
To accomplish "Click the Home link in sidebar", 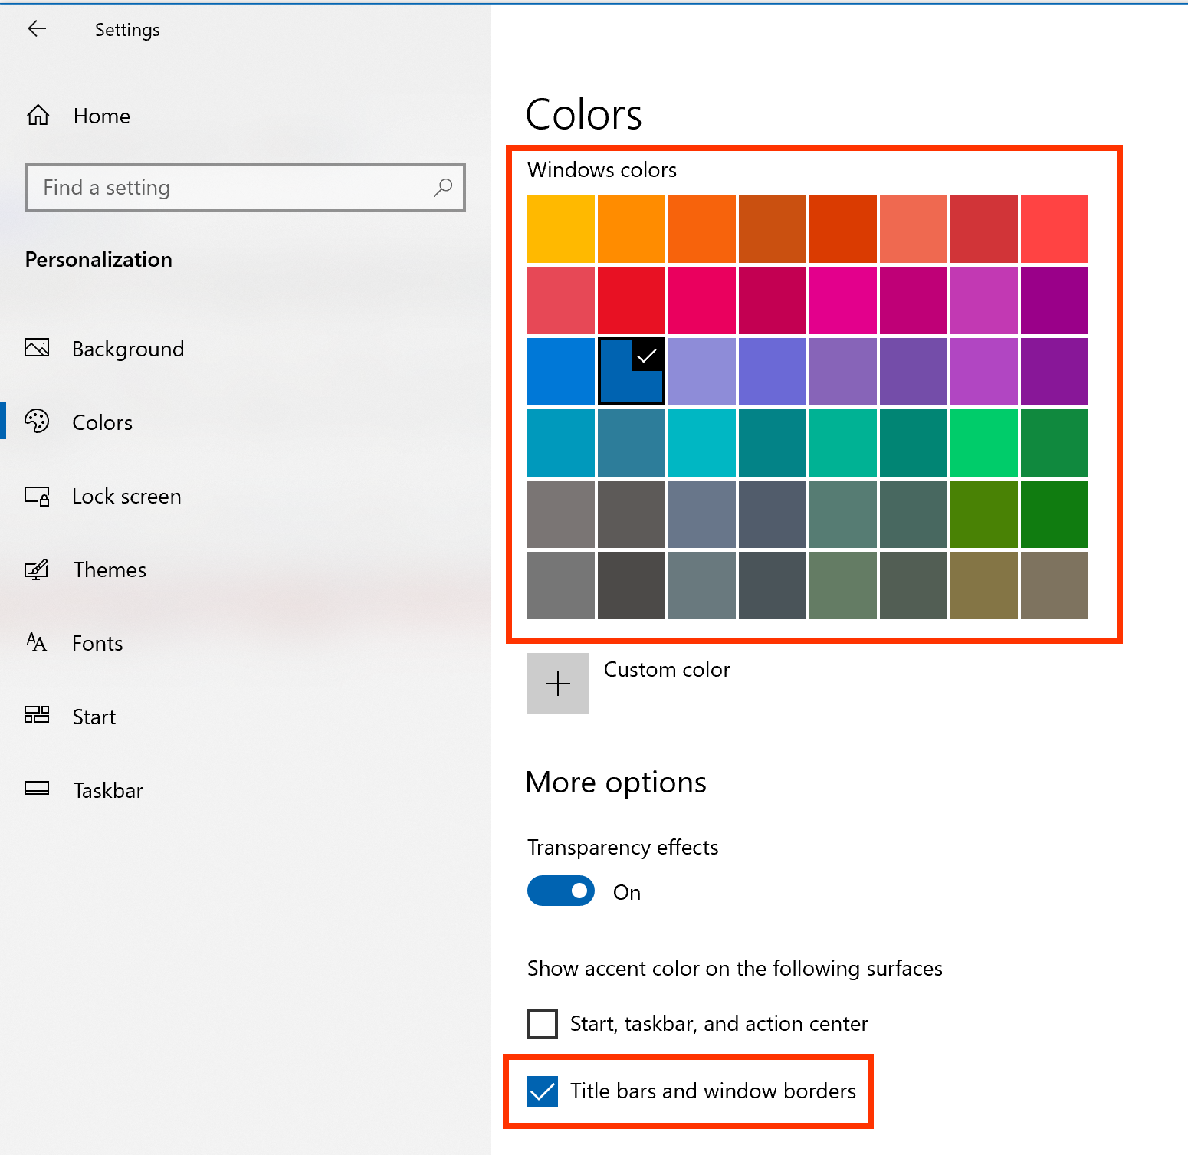I will pos(101,116).
